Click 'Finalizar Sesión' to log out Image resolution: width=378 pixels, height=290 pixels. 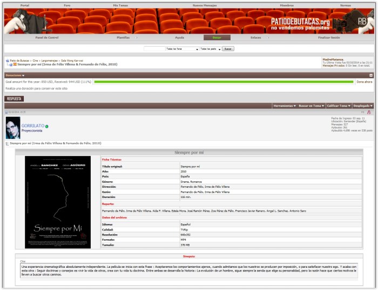click(x=329, y=38)
